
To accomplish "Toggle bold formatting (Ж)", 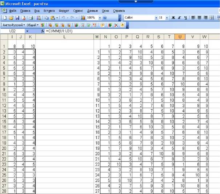I will click(173, 18).
